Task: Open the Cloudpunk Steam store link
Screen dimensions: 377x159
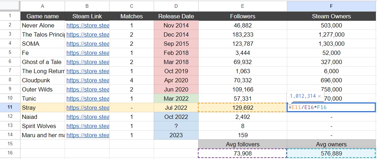Action: pos(88,80)
